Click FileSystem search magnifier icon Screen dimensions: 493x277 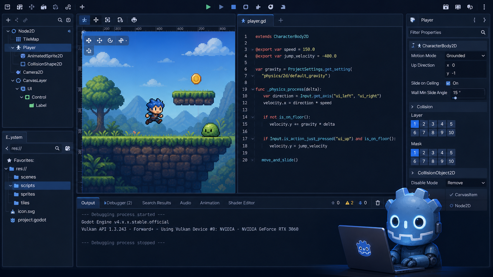(x=57, y=148)
